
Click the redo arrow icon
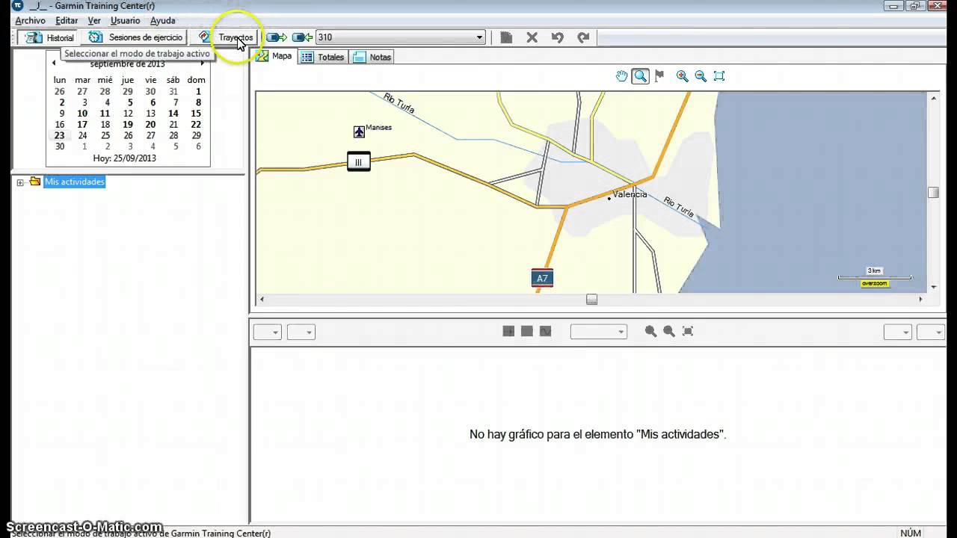[x=583, y=37]
